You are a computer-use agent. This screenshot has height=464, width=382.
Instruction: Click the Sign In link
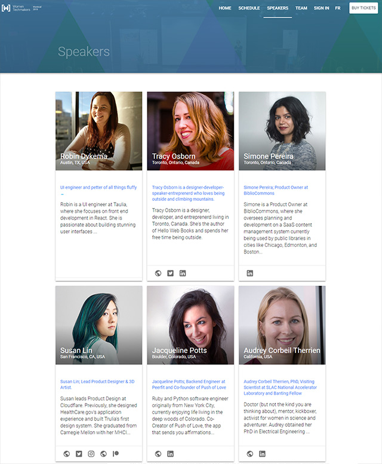pyautogui.click(x=321, y=8)
